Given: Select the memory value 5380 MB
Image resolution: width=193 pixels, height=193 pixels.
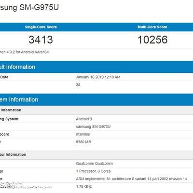Looking at the screenshot, I should tap(83, 142).
